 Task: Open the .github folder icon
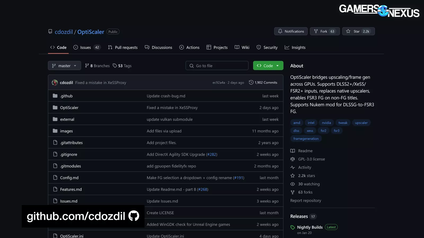[x=55, y=96]
